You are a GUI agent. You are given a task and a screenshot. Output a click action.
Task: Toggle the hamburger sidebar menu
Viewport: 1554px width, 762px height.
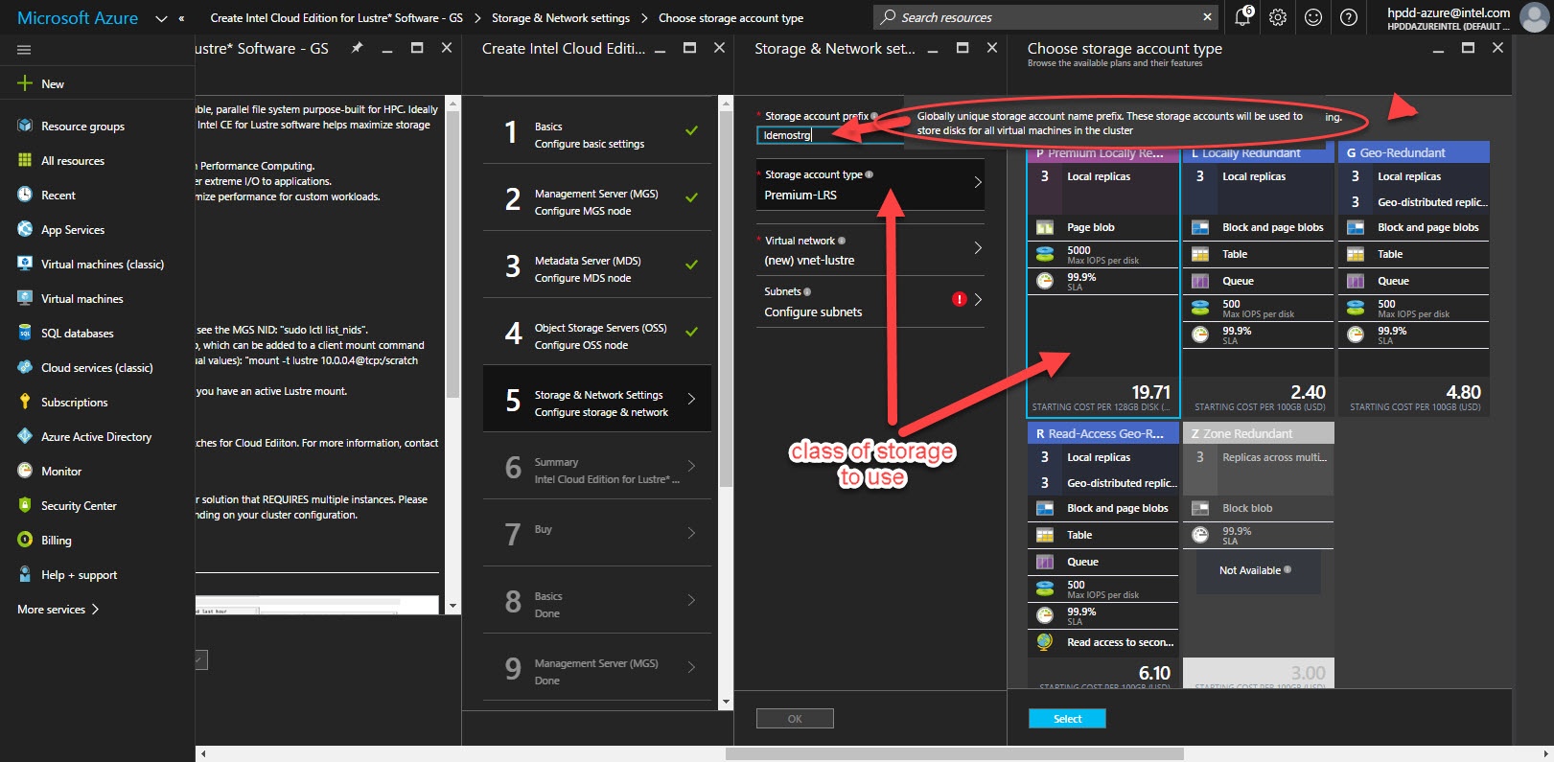click(24, 50)
